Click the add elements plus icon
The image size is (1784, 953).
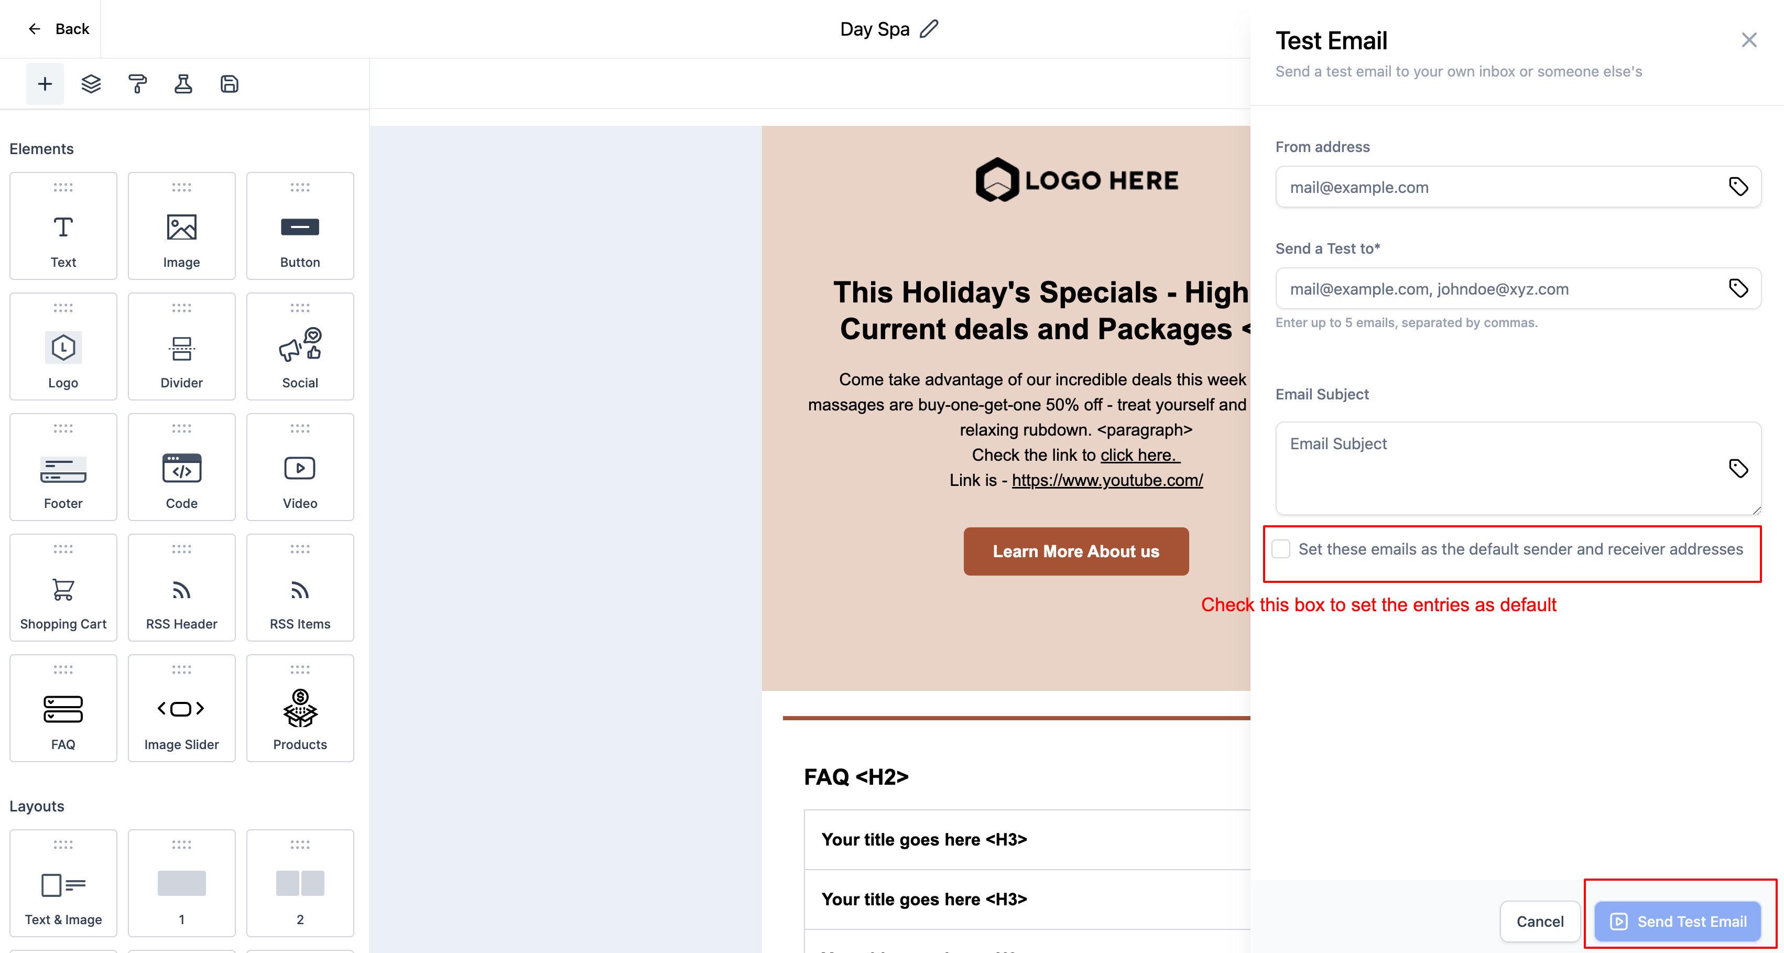tap(45, 84)
